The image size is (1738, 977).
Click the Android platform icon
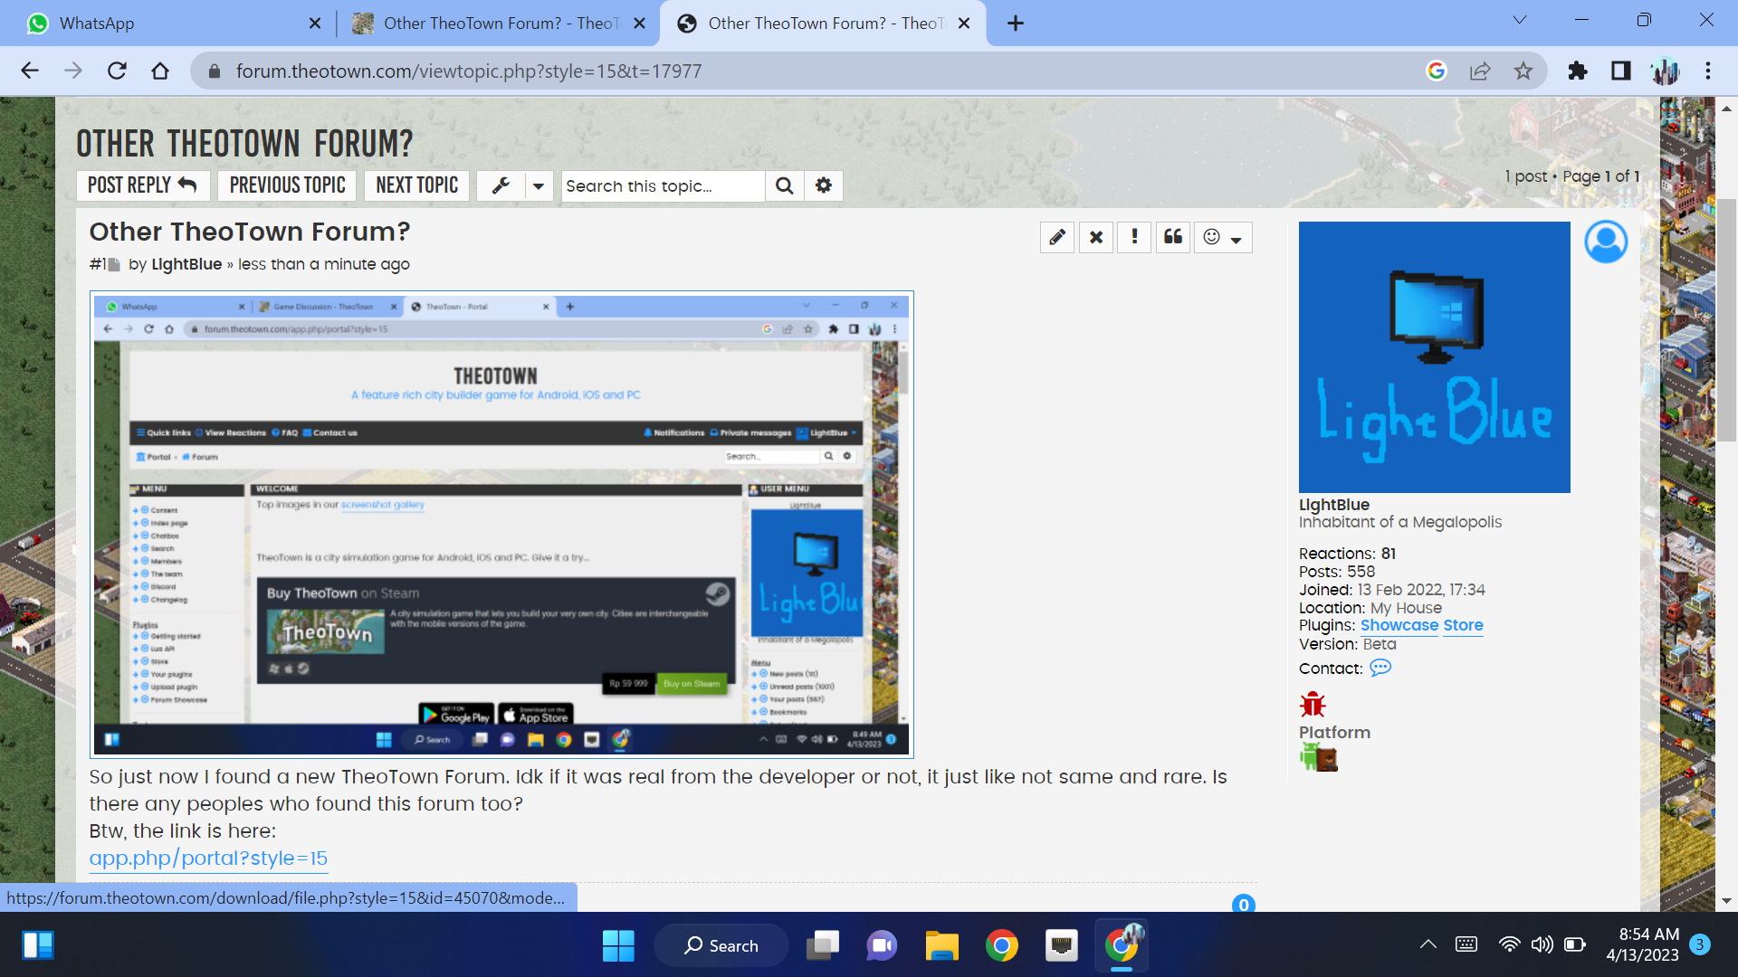[x=1309, y=756]
